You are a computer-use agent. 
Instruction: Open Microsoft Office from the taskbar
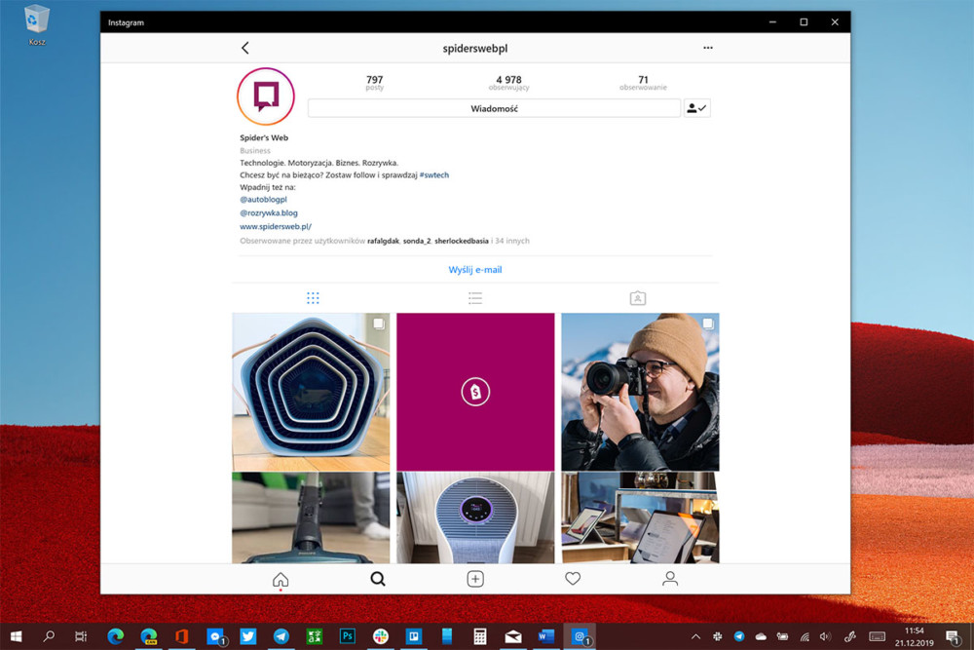click(x=181, y=636)
